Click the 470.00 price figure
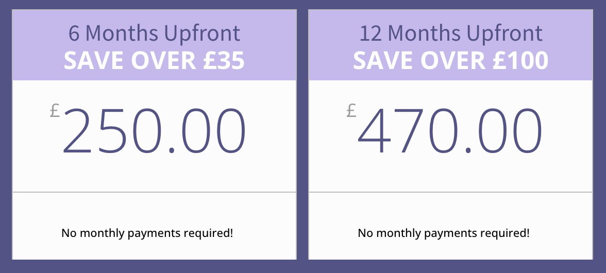The width and height of the screenshot is (606, 273). pyautogui.click(x=450, y=131)
